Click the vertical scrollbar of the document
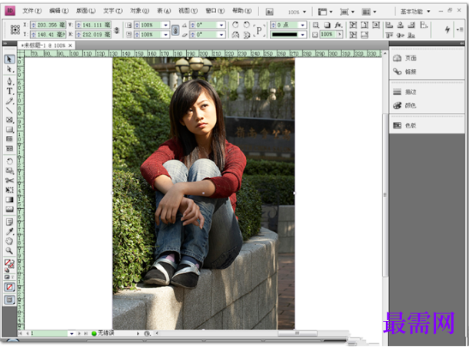Image resolution: width=469 pixels, height=347 pixels. (x=384, y=194)
